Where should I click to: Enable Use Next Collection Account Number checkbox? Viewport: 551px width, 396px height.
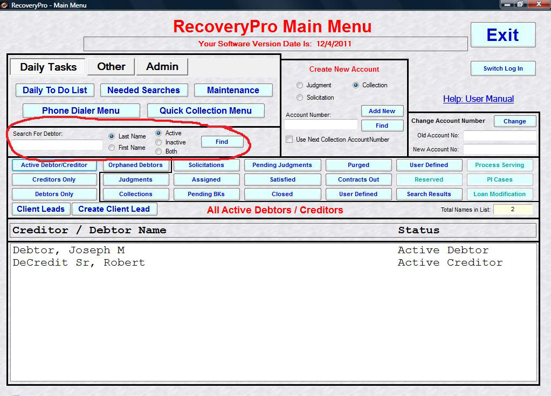click(289, 139)
